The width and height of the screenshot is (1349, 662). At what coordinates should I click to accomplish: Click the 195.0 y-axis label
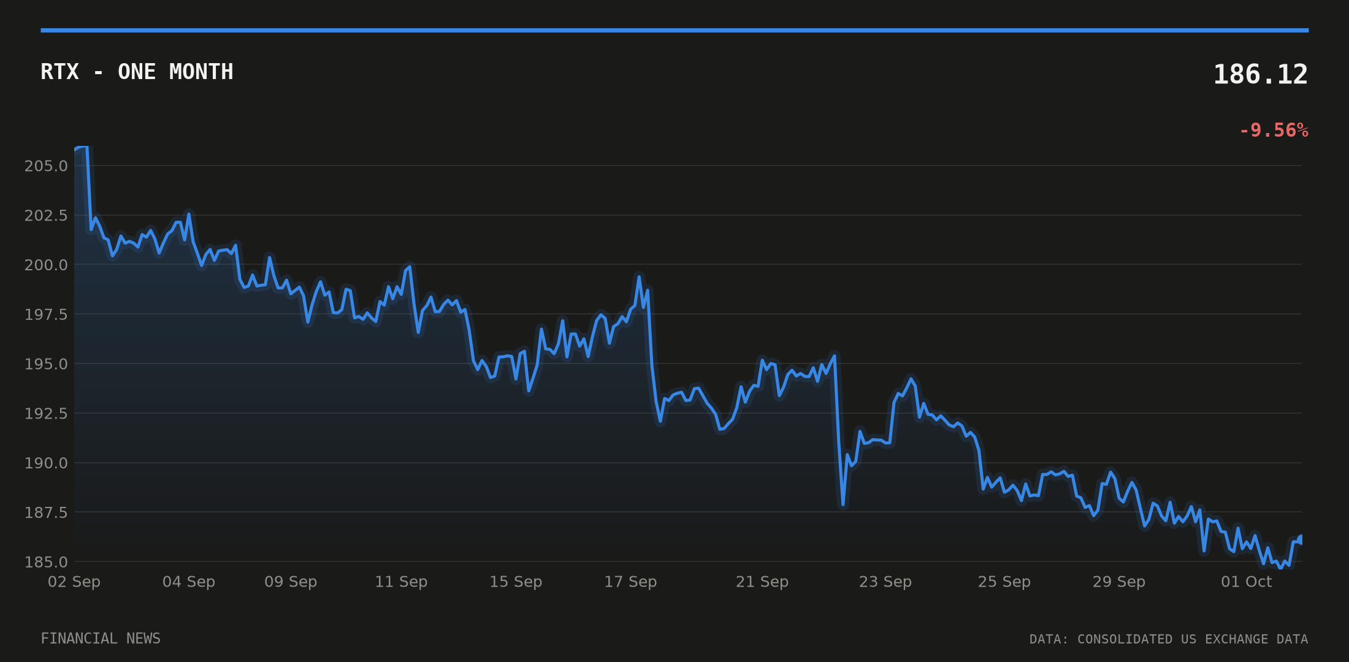tap(46, 364)
